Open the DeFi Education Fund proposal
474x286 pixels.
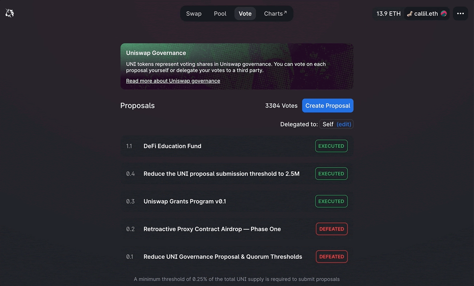[x=172, y=146]
